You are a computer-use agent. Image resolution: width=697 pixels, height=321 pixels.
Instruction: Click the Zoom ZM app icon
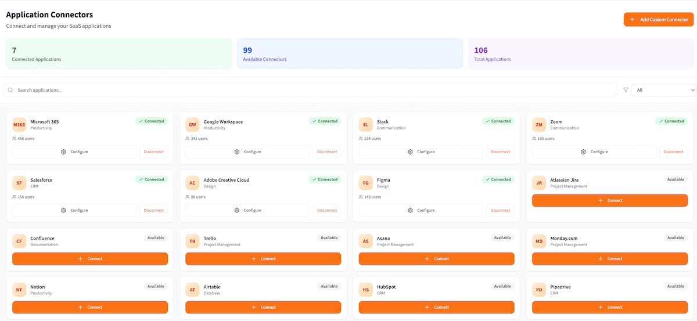(539, 125)
